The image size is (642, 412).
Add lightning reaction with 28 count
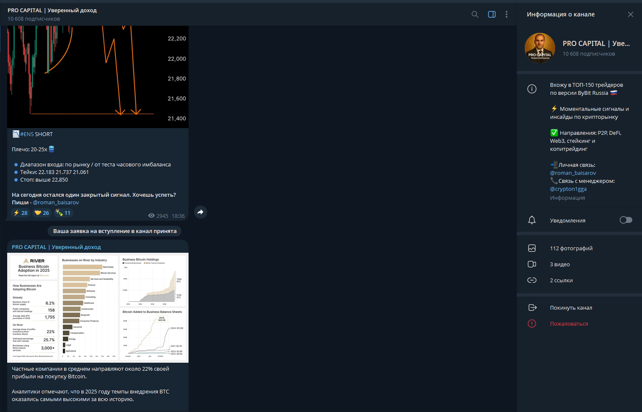click(20, 213)
